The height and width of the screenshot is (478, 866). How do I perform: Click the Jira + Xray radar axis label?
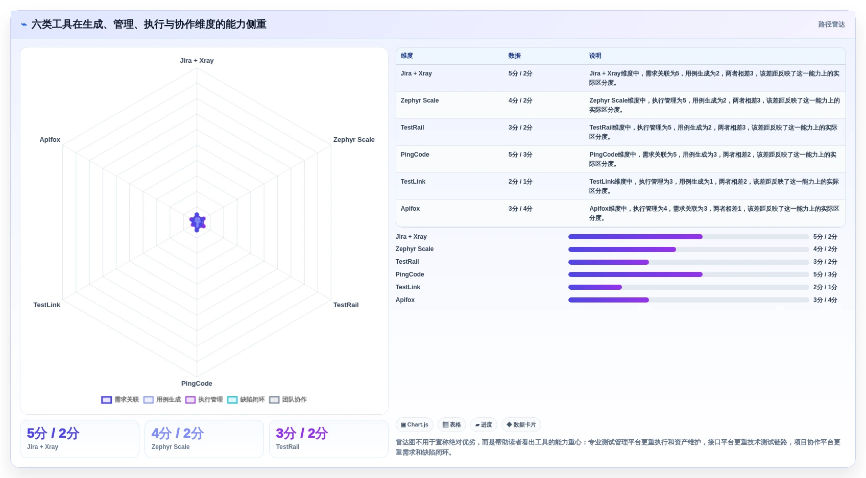click(x=197, y=61)
